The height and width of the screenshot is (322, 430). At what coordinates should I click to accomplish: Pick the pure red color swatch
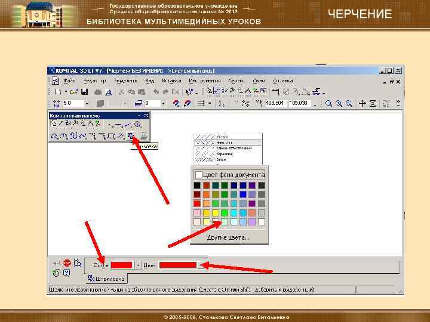tap(197, 203)
